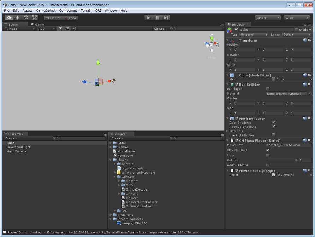Viewport: 315px width, 237px height.
Task: Enable the Static checkbox
Action: pyautogui.click(x=297, y=30)
